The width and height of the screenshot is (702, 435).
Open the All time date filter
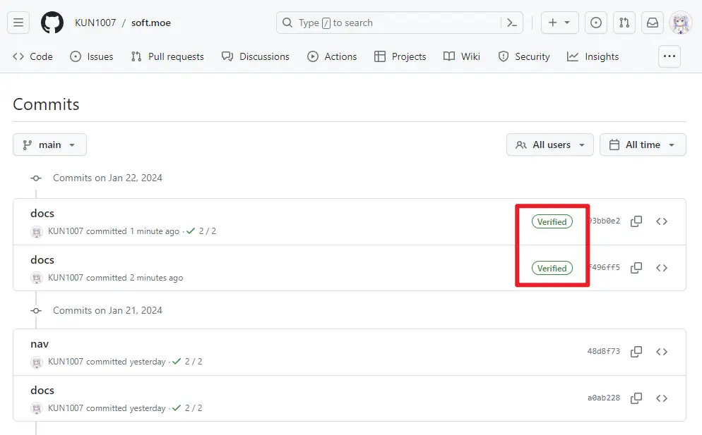click(643, 145)
